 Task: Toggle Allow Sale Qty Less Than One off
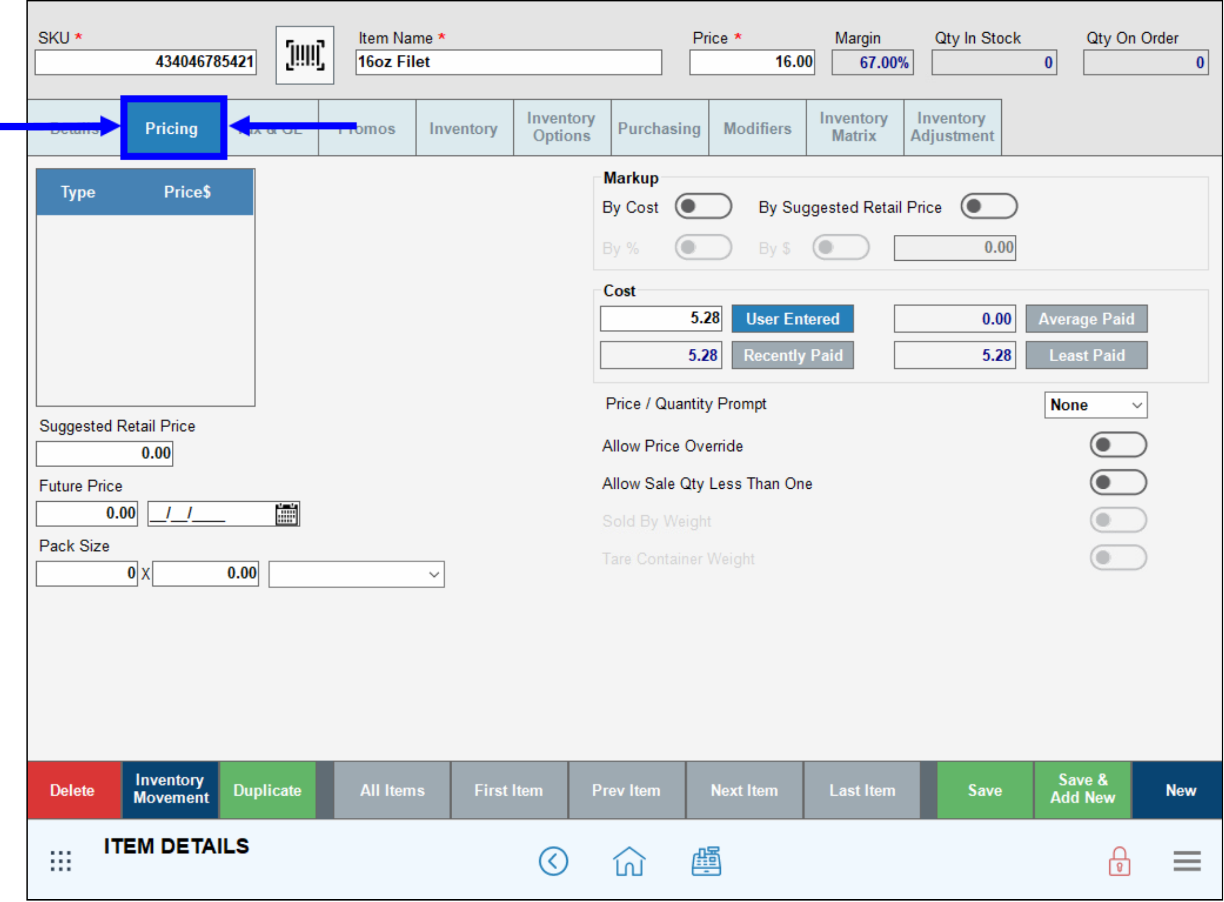(x=1118, y=482)
